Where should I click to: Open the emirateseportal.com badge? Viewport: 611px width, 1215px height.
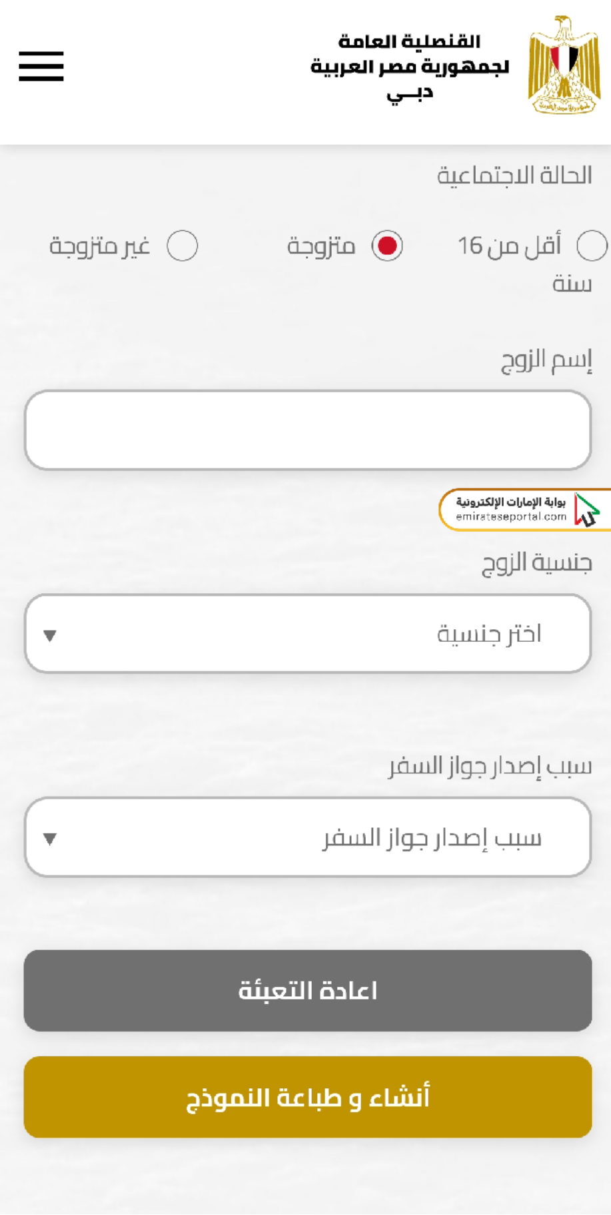[x=524, y=510]
